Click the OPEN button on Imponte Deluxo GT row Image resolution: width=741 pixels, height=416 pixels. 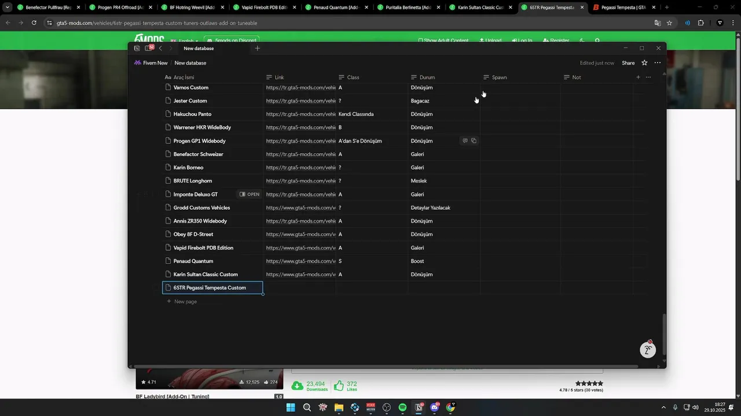click(x=250, y=195)
